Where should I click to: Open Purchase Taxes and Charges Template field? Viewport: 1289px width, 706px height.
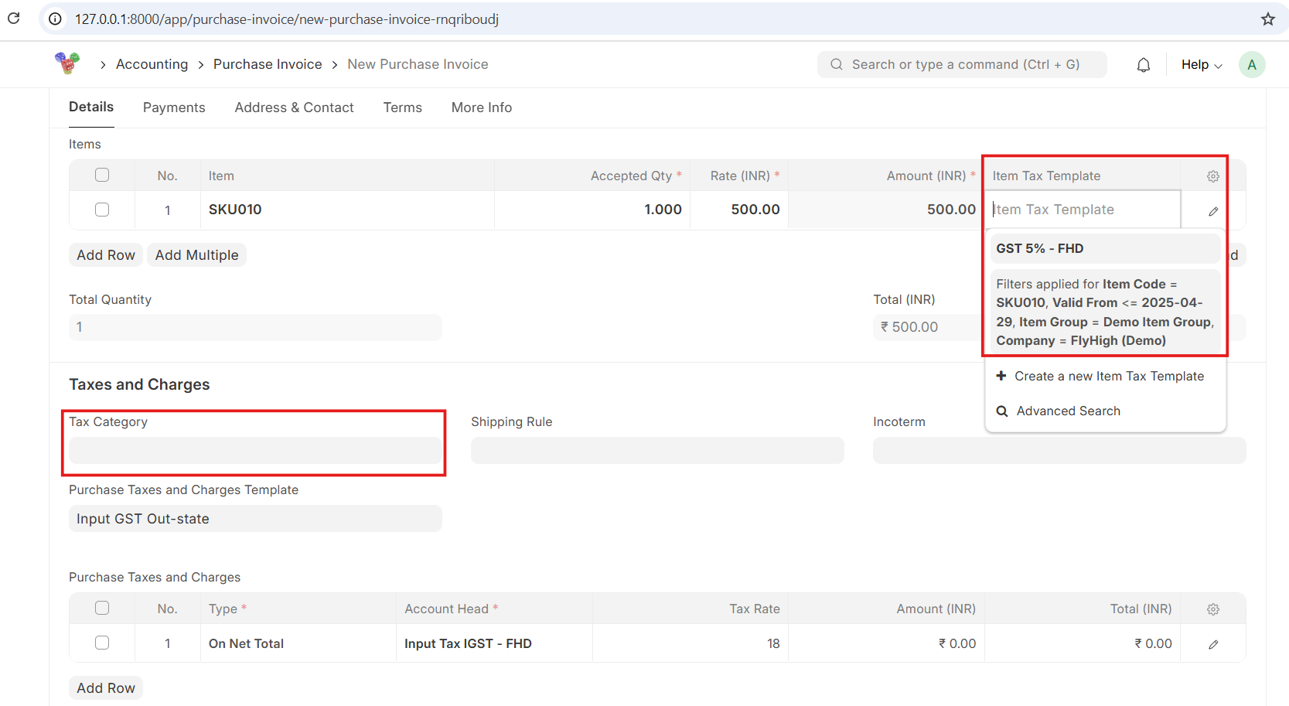(255, 518)
